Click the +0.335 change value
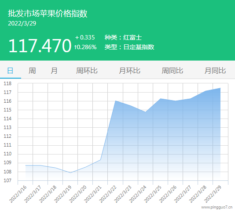 (x=85, y=37)
